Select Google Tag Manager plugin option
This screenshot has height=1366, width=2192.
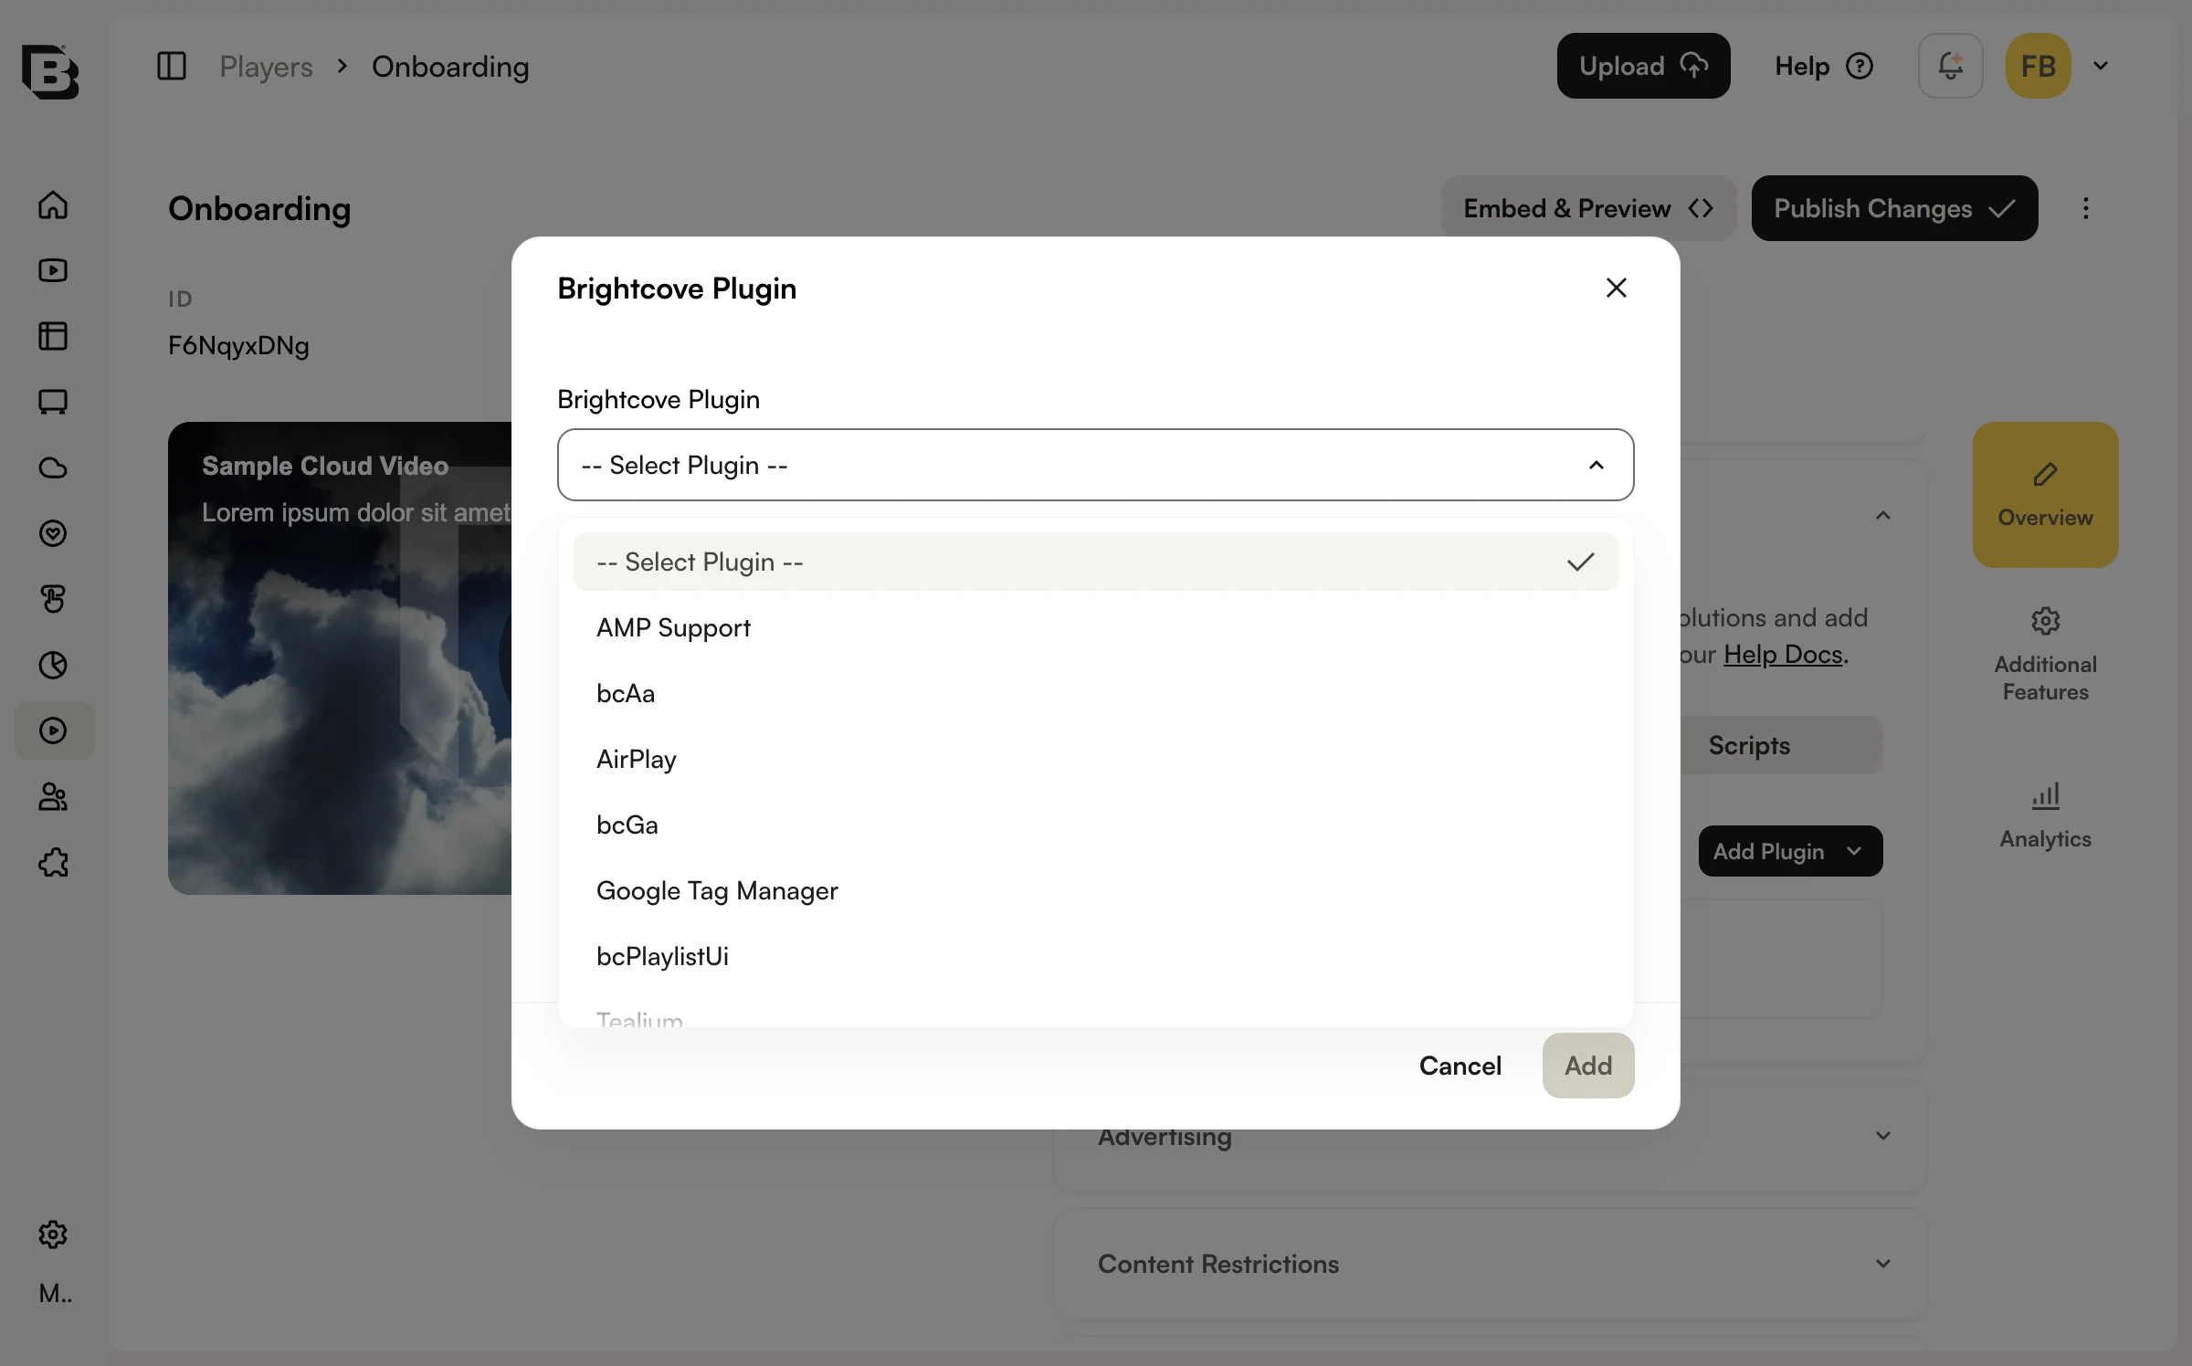tap(1095, 890)
